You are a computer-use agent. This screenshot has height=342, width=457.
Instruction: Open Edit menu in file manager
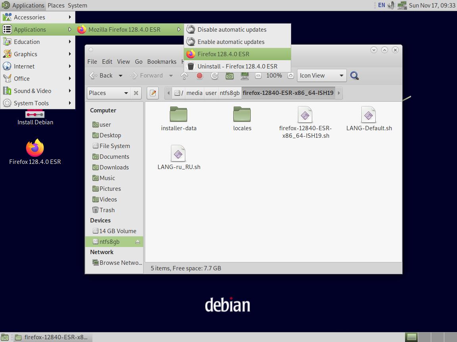tap(107, 62)
